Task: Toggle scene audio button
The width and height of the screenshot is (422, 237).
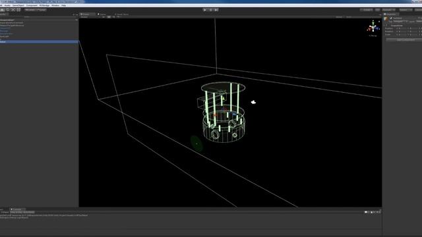Action: (x=113, y=17)
